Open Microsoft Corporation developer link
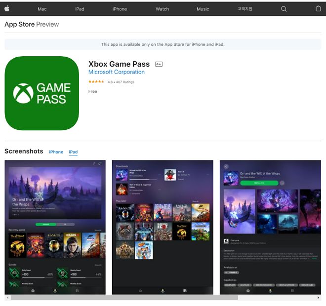326x306 pixels. coord(117,72)
